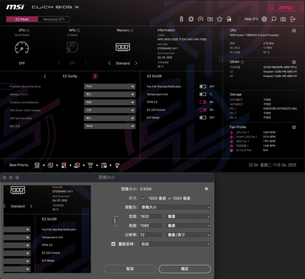Select the plain CD/DVD disc boot device
This screenshot has width=305, height=279.
pyautogui.click(x=51, y=165)
